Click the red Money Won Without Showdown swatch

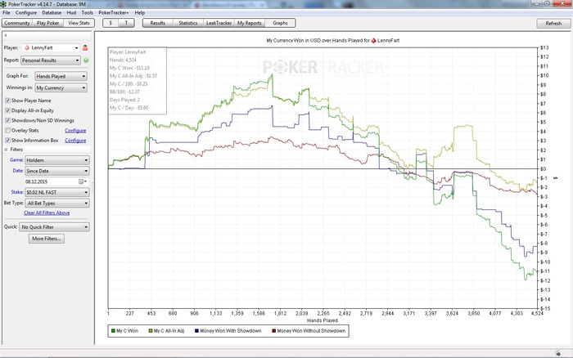point(274,331)
